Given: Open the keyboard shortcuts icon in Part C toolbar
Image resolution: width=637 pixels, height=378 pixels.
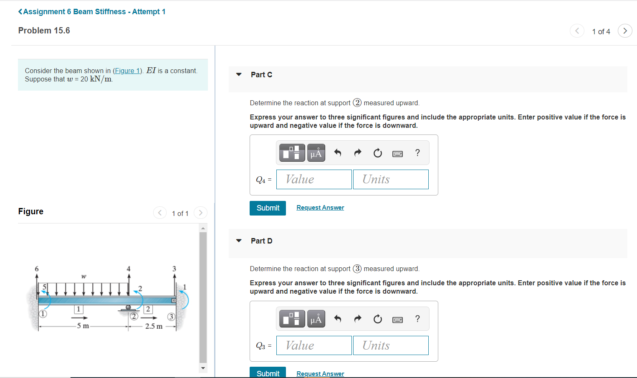Looking at the screenshot, I should (x=397, y=153).
